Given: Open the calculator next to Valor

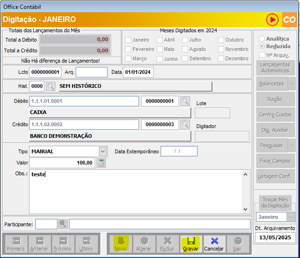Looking at the screenshot, I should coord(101,163).
